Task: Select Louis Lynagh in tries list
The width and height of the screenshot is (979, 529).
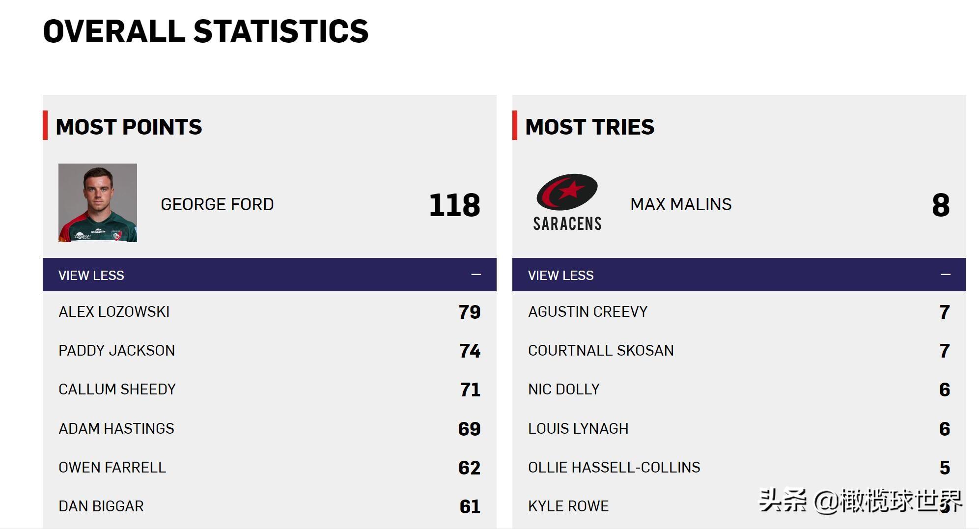Action: point(578,428)
